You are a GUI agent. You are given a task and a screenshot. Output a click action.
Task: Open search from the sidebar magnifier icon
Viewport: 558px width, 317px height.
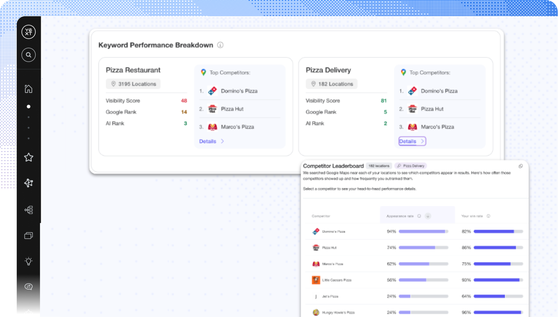pos(28,55)
